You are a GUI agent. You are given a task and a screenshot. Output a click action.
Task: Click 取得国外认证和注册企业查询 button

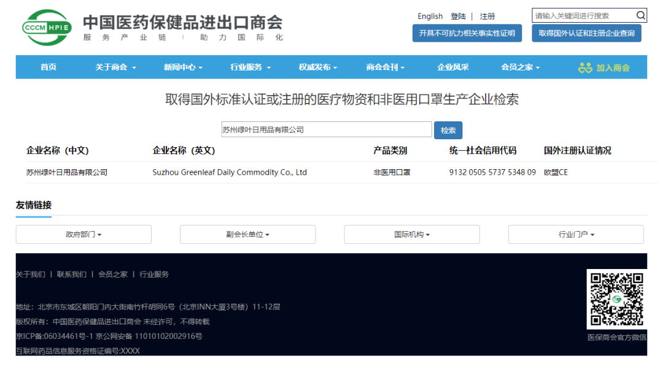click(x=586, y=33)
